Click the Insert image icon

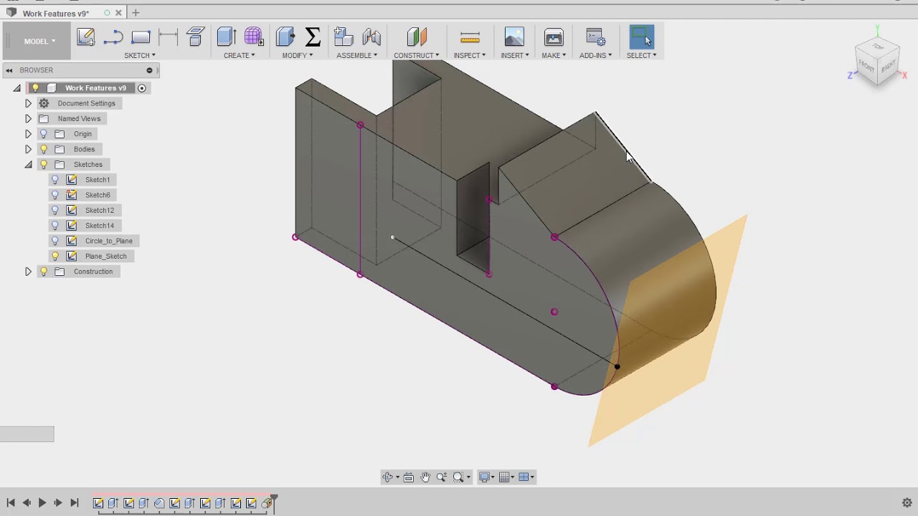tap(514, 37)
